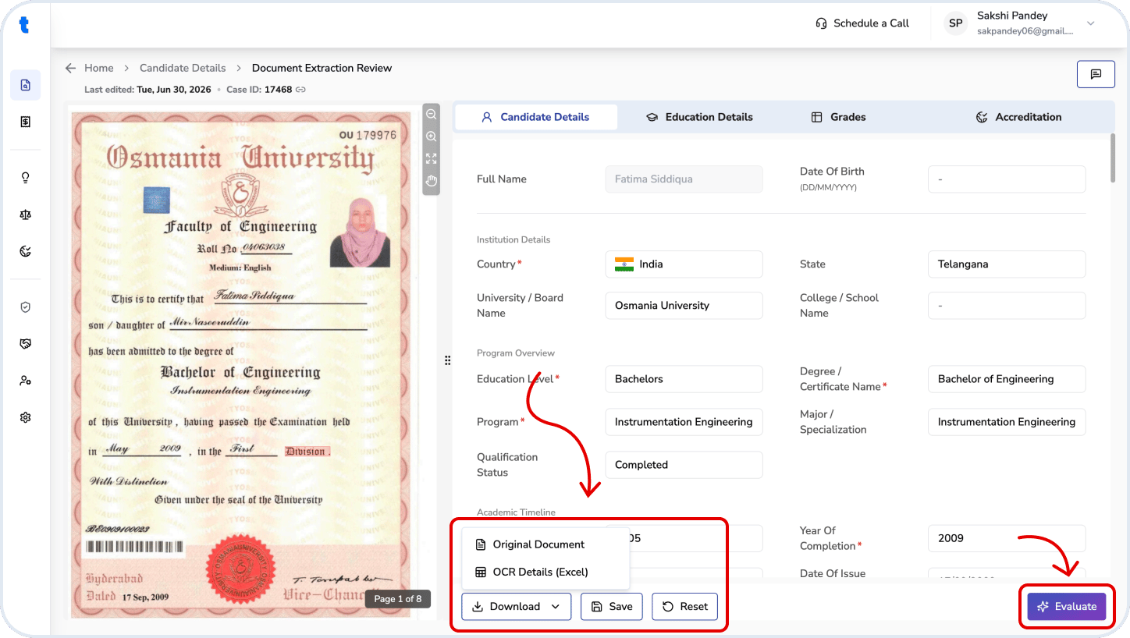Go to Home in the breadcrumb
1130x638 pixels.
coord(99,68)
